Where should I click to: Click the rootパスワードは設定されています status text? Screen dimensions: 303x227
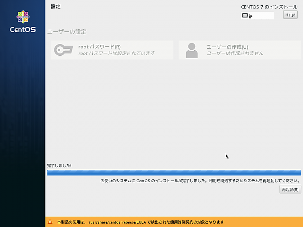(x=116, y=53)
